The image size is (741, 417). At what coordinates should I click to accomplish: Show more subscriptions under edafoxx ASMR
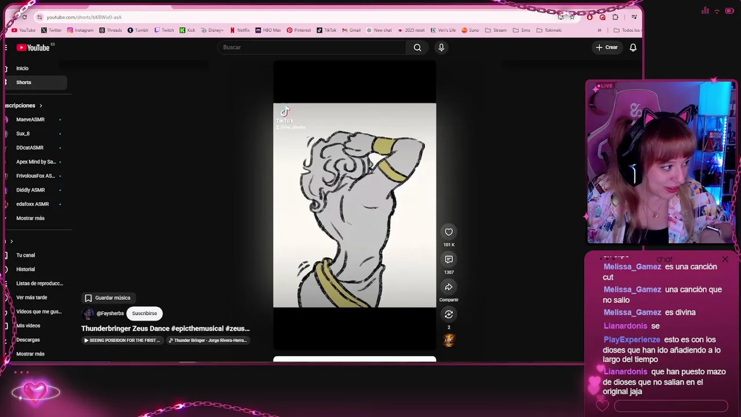pyautogui.click(x=30, y=218)
